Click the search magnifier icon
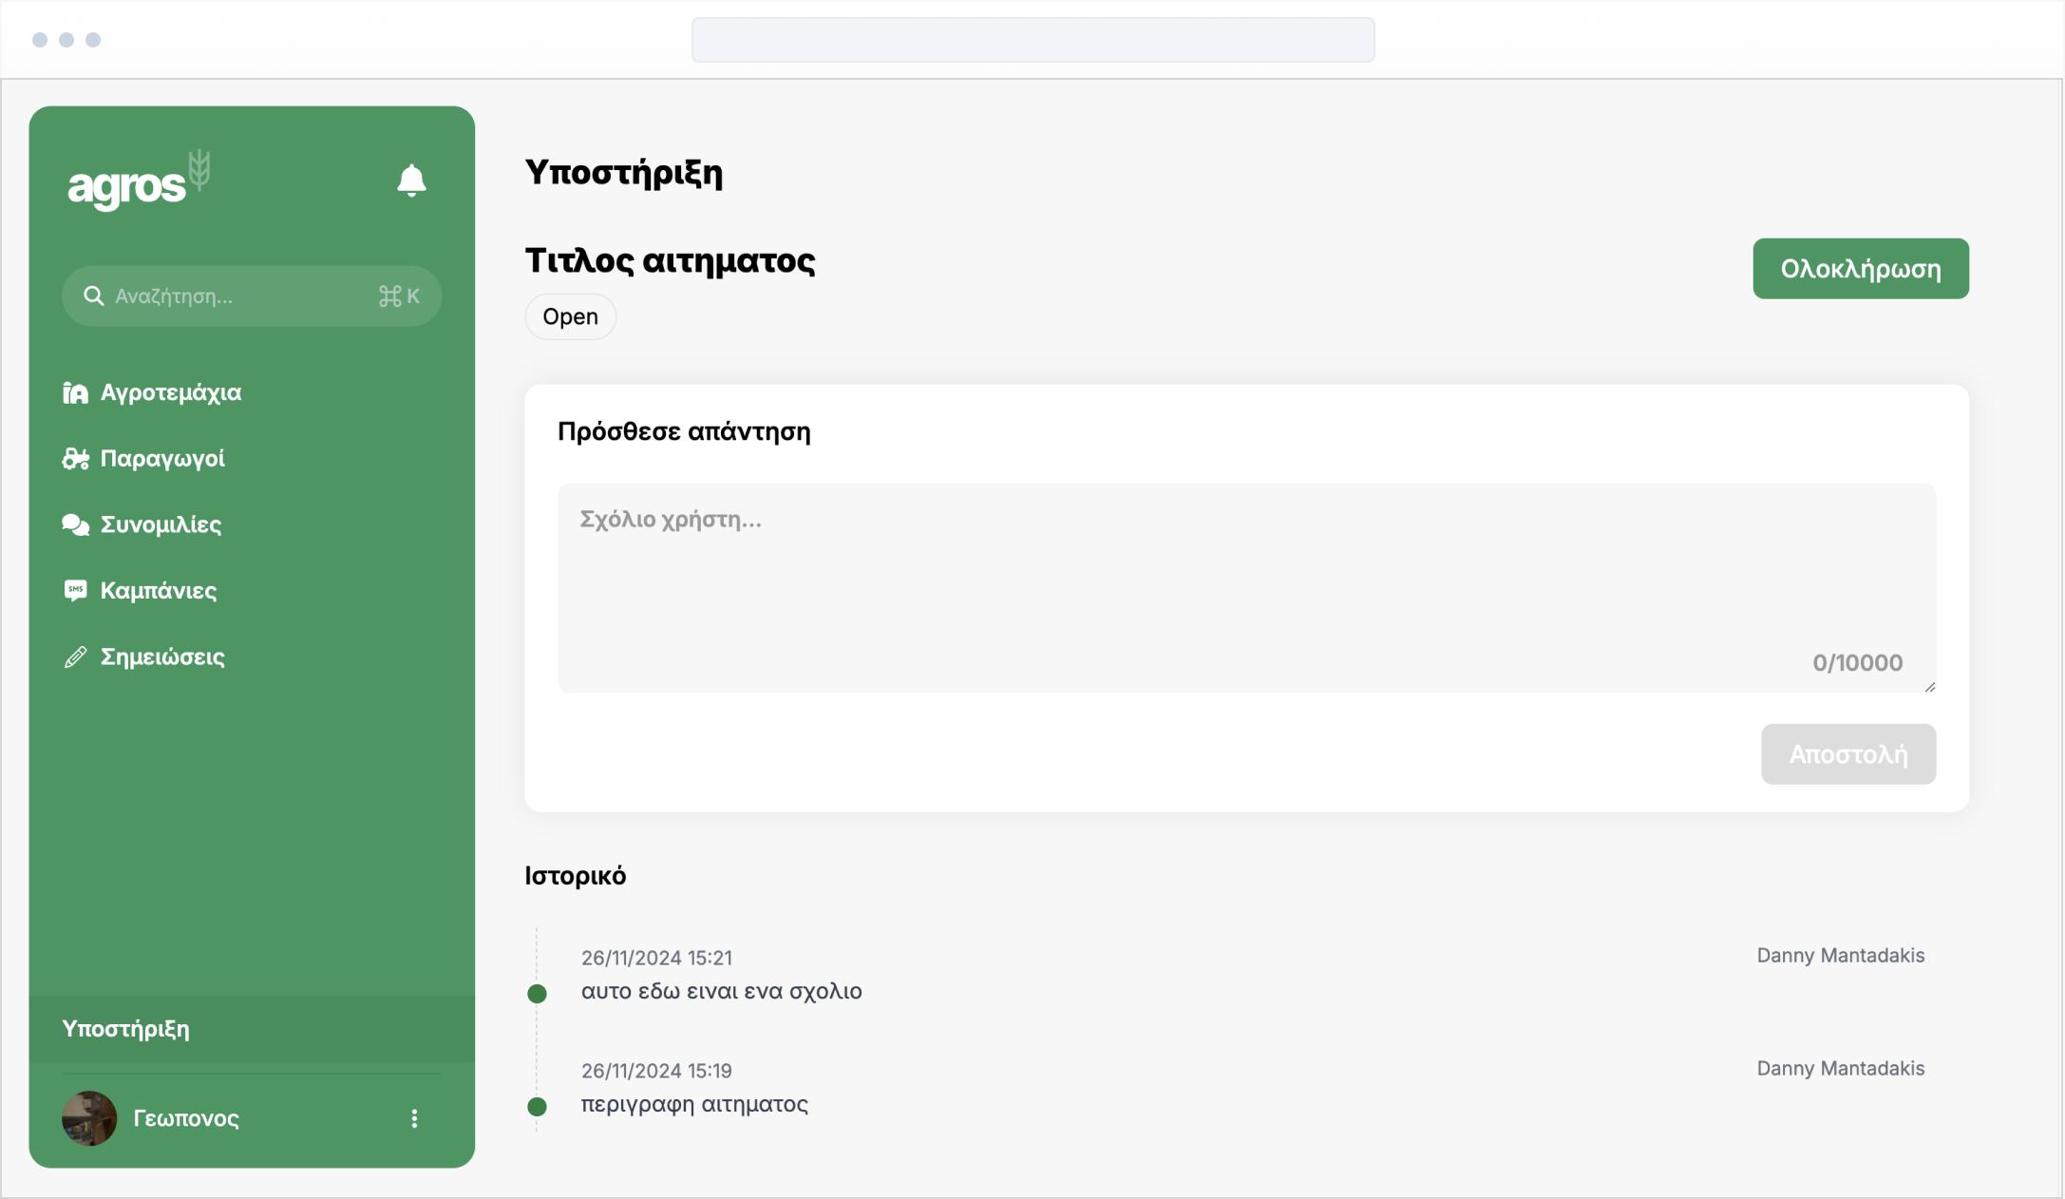 [x=93, y=296]
